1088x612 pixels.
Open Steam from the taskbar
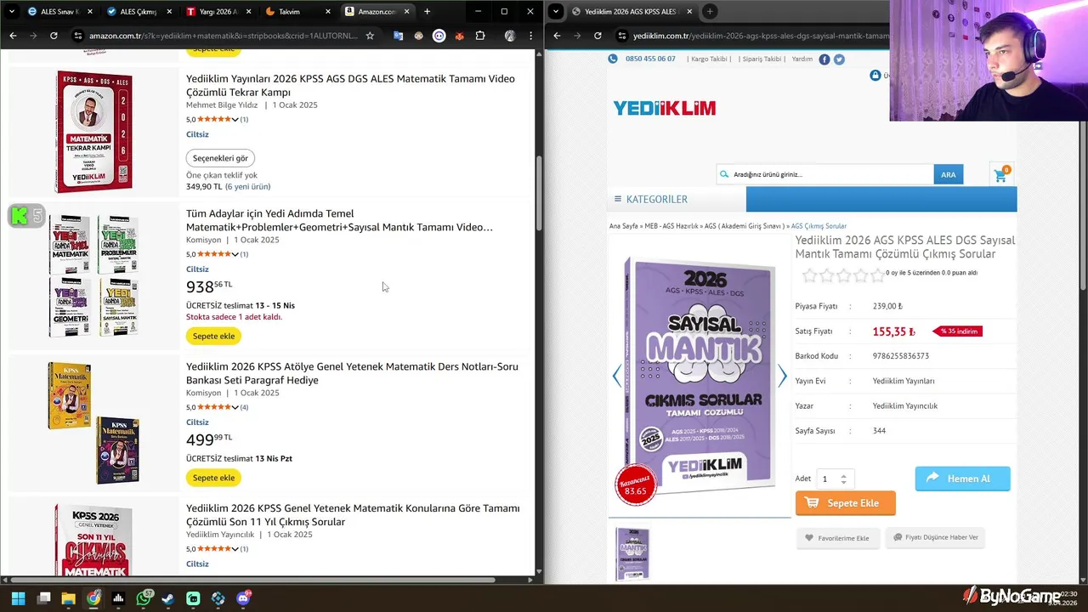point(168,598)
